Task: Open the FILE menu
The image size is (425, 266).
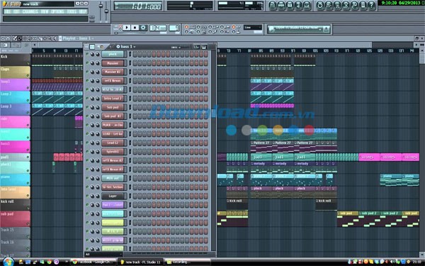Action: (x=7, y=11)
